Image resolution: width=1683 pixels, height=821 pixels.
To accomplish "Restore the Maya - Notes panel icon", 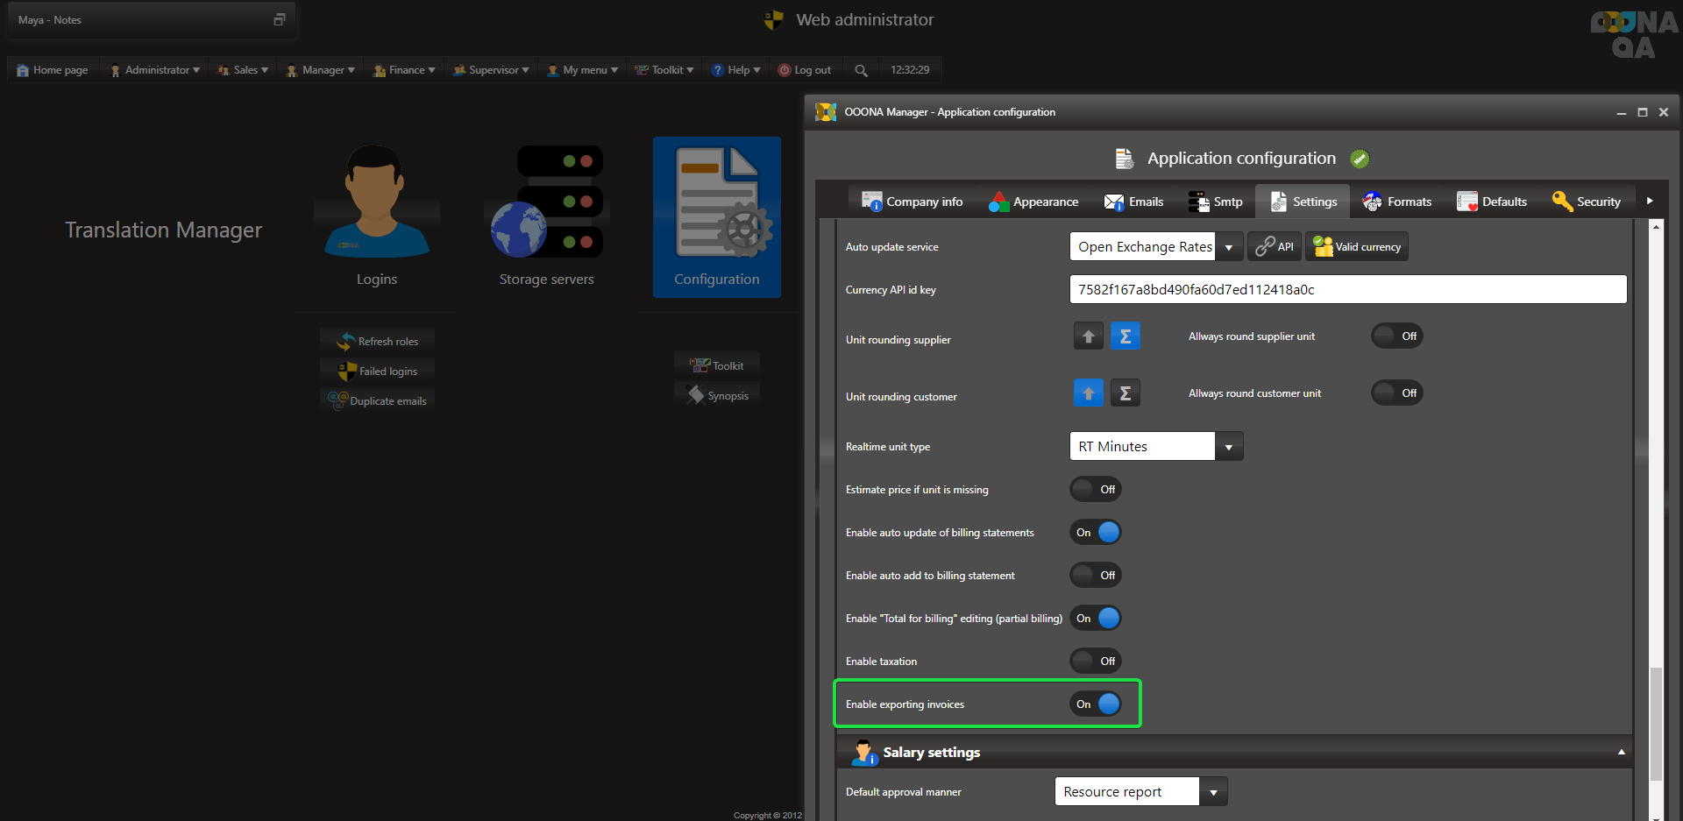I will tap(280, 19).
